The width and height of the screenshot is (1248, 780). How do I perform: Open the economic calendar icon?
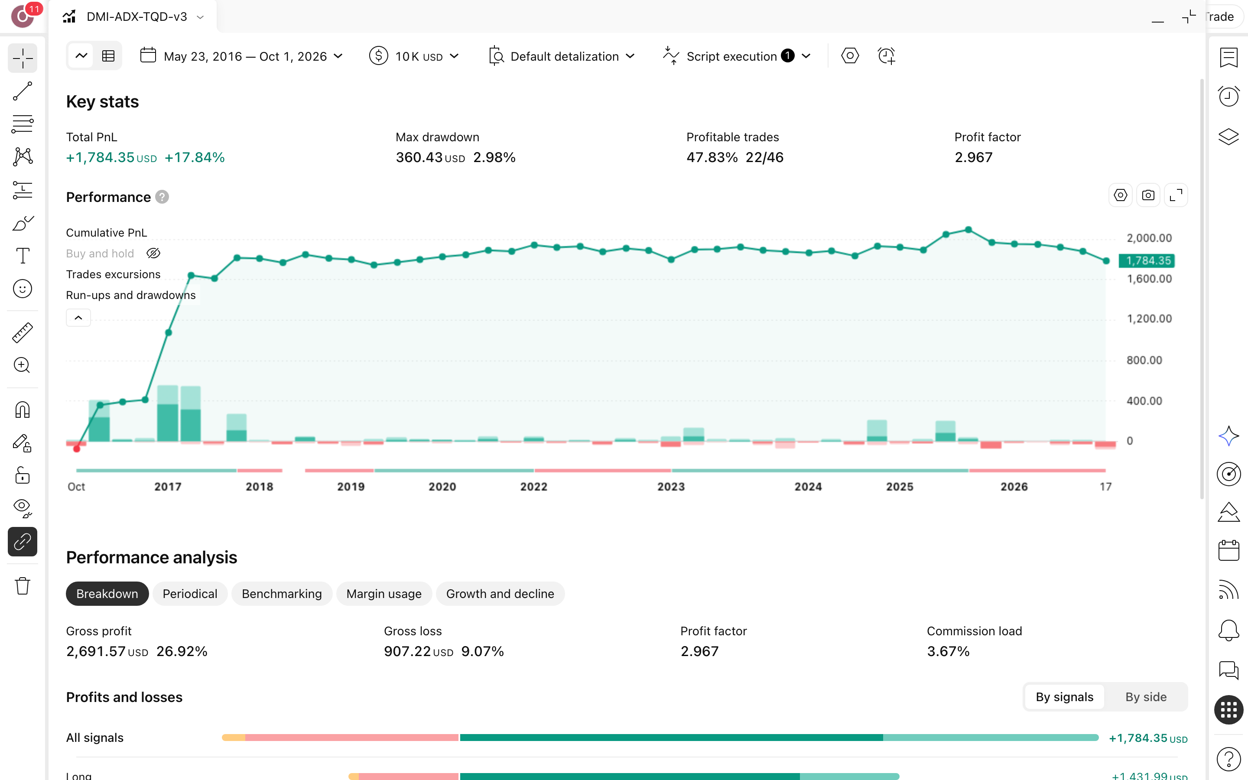click(1228, 550)
